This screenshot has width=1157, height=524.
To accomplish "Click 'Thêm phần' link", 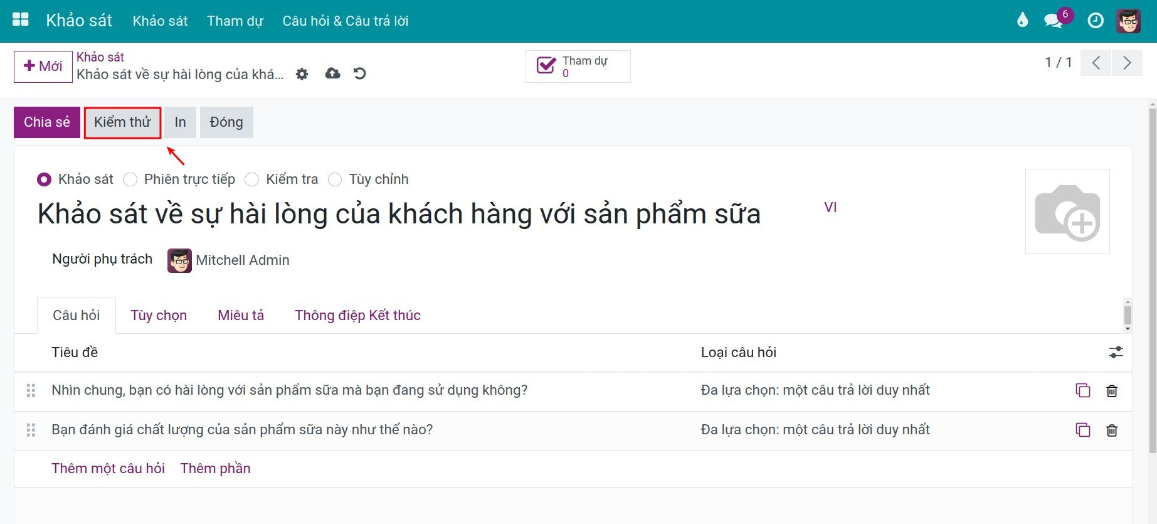I will 215,469.
